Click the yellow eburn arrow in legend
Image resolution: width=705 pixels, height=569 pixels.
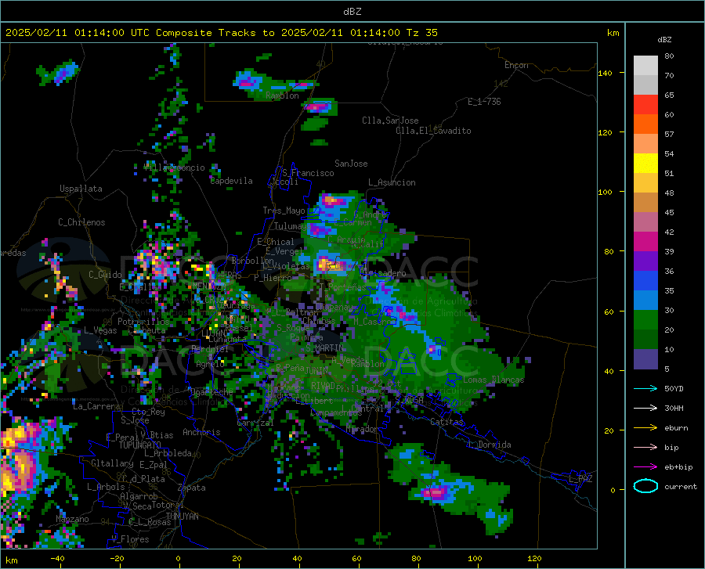[645, 428]
